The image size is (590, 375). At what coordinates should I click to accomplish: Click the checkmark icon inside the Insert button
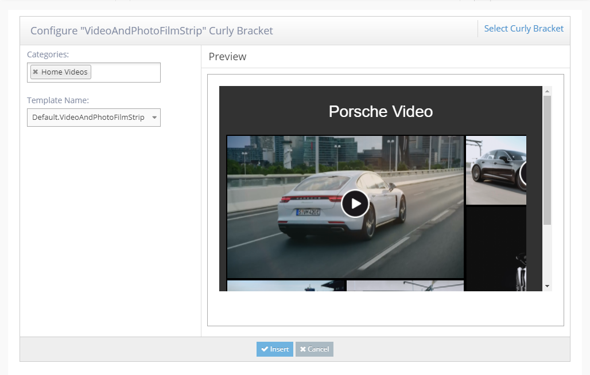click(x=265, y=349)
